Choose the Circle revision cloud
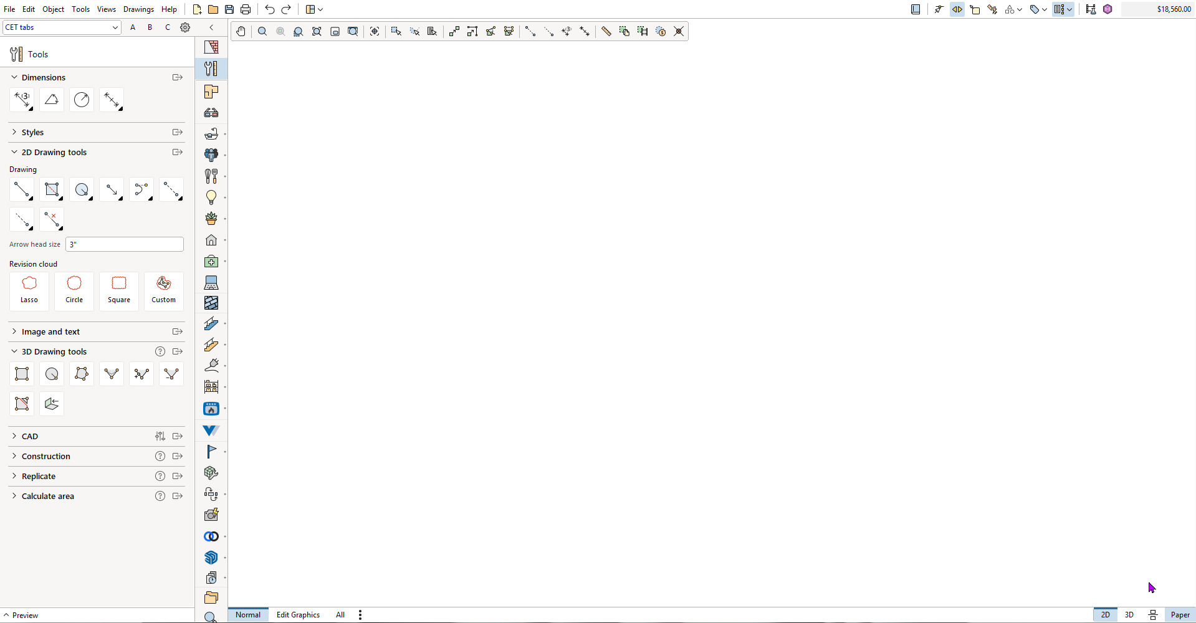The height and width of the screenshot is (623, 1196). pos(74,291)
